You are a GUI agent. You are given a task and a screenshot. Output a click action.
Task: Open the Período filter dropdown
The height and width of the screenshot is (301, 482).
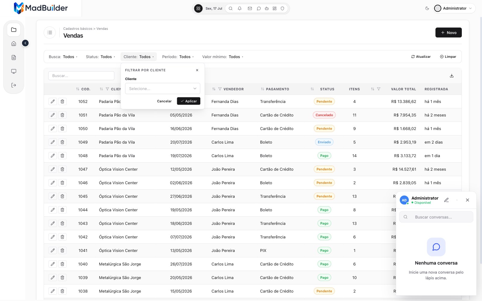[178, 57]
